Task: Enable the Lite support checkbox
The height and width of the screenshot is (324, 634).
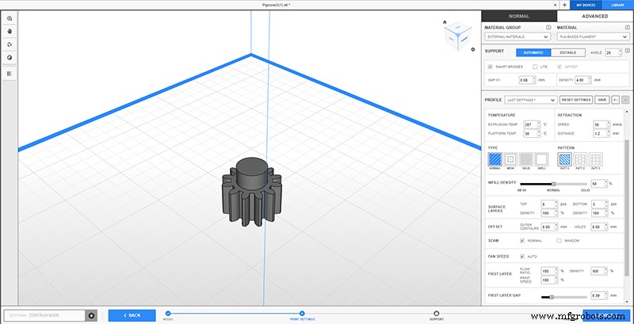Action: pos(534,67)
